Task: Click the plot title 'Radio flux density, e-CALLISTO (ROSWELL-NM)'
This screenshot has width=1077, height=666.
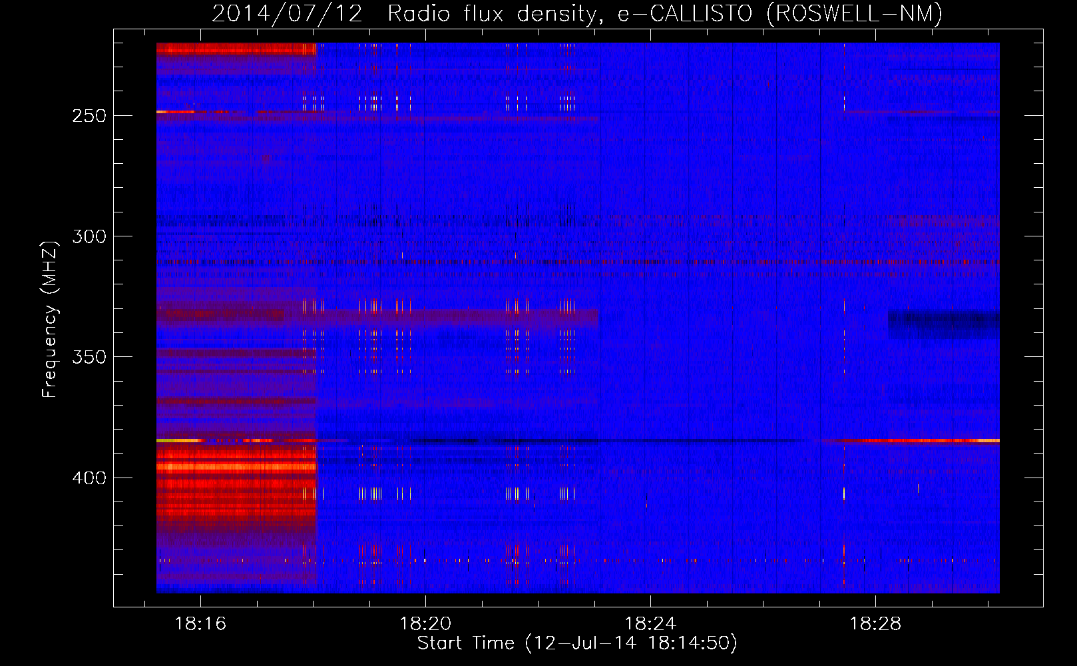Action: (665, 13)
